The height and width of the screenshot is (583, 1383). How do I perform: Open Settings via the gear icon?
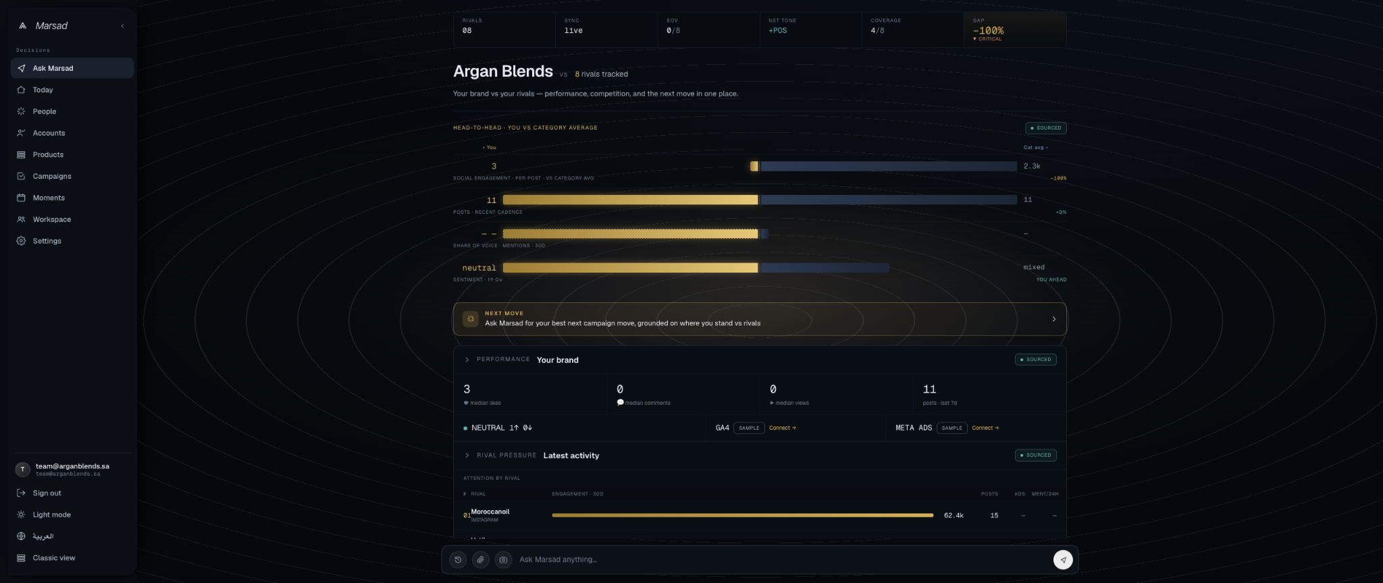pyautogui.click(x=21, y=241)
